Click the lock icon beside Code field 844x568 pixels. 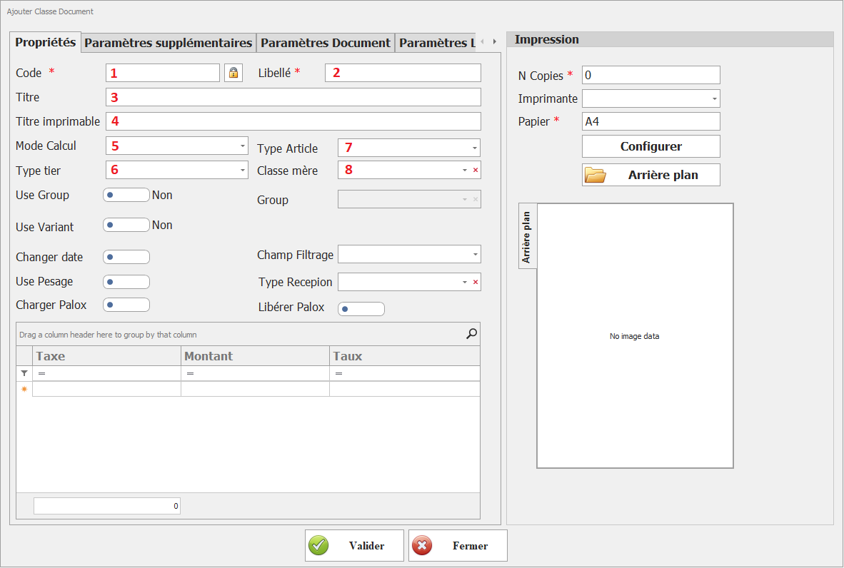[x=233, y=73]
